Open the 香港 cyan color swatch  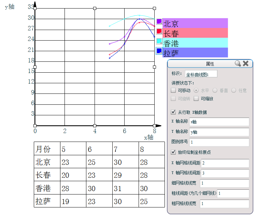point(159,41)
